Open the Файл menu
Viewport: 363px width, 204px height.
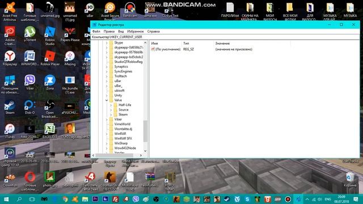(96, 32)
